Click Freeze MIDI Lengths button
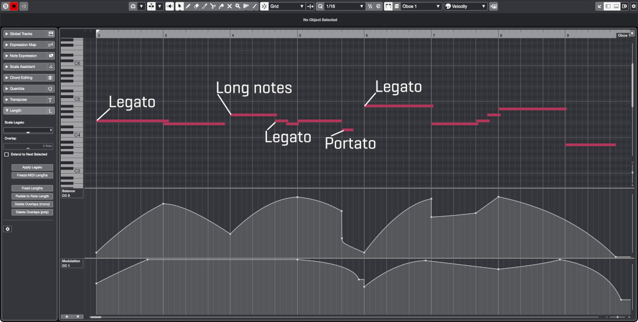Screen dimensions: 638x322 32,175
